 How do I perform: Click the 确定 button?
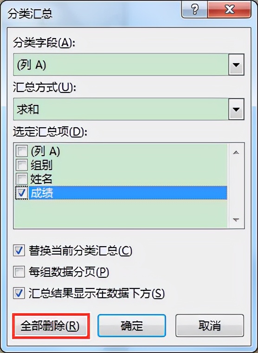click(132, 326)
